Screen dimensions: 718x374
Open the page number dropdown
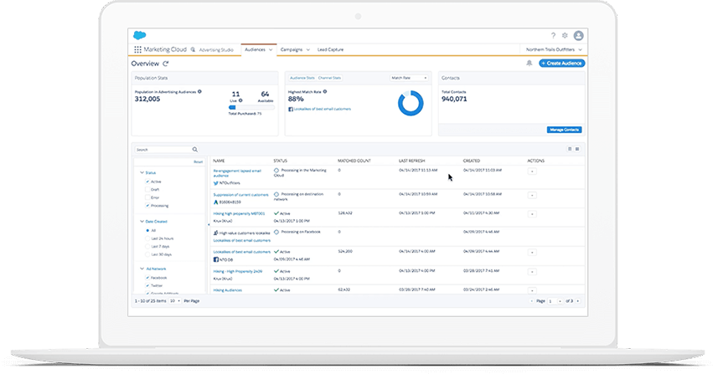tap(555, 301)
